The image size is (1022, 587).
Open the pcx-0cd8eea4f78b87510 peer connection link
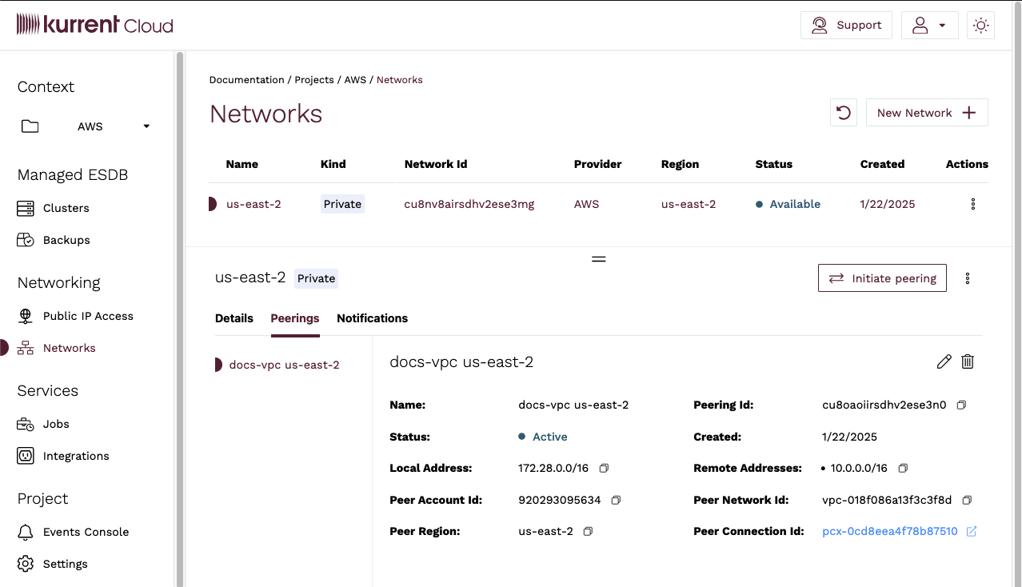889,531
